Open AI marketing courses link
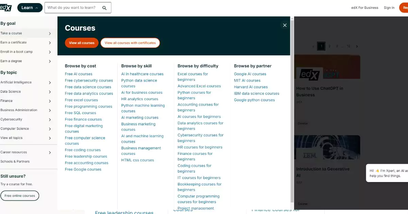The width and height of the screenshot is (408, 214). (x=140, y=118)
